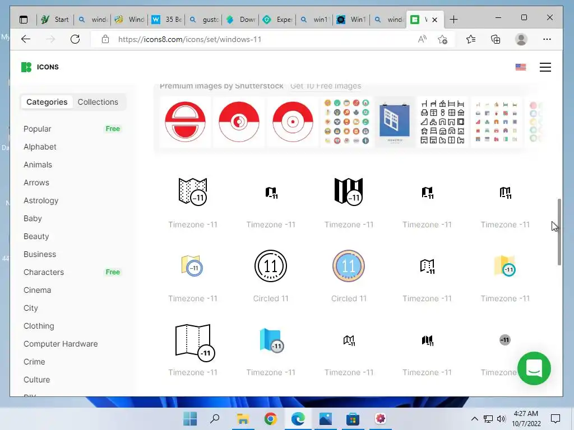This screenshot has height=430, width=574.
Task: Open the blue window poster Shutterstock thumbnail
Action: 394,121
